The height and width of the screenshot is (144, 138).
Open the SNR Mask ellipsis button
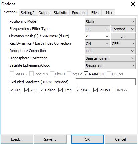(123, 36)
